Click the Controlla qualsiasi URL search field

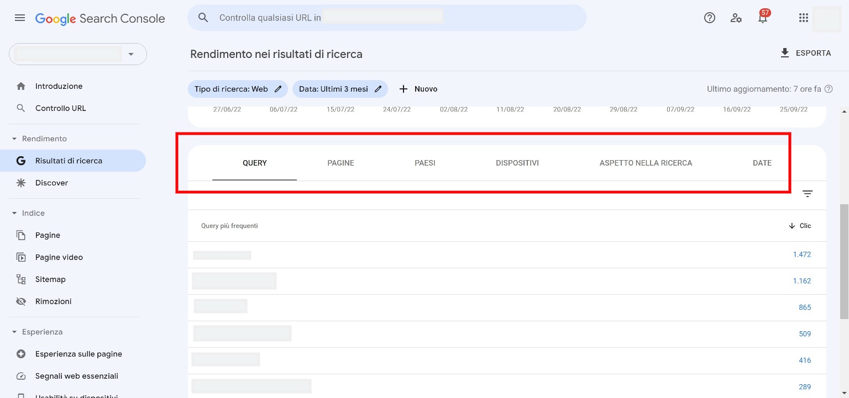pos(387,18)
